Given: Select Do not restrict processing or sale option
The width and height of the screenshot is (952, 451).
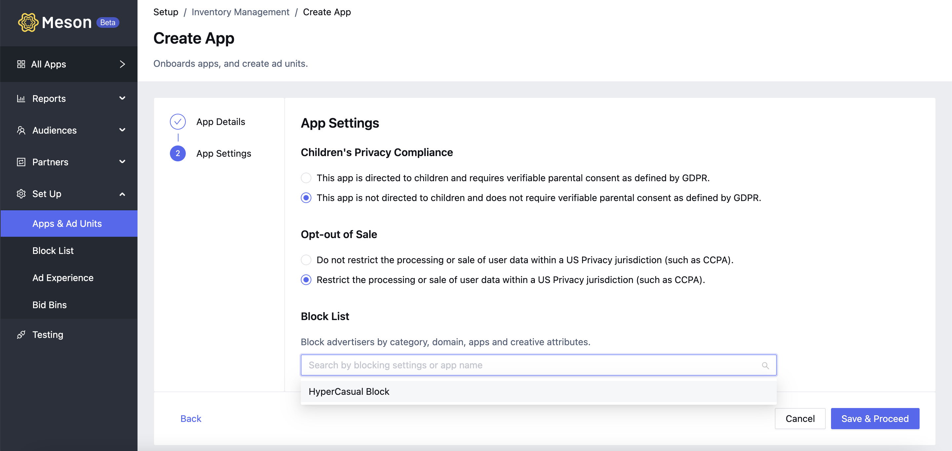Looking at the screenshot, I should 306,260.
